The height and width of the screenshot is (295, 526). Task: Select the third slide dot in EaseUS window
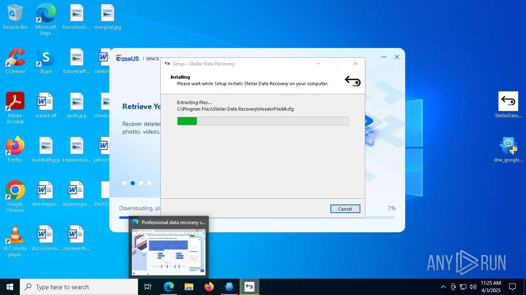click(141, 183)
